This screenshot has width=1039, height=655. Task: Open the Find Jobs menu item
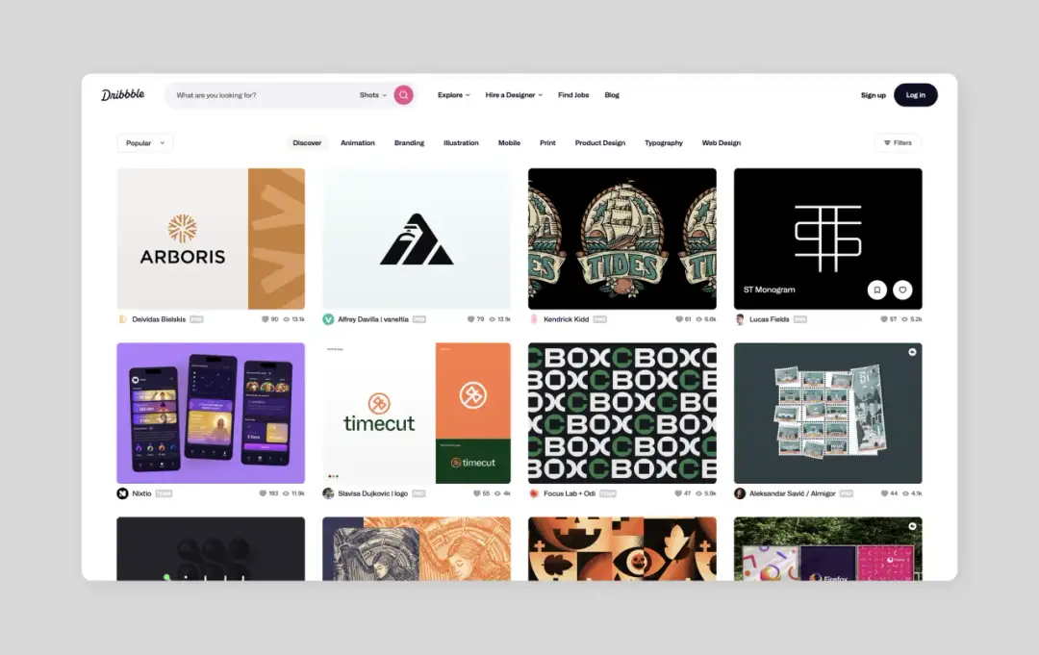[x=572, y=94]
